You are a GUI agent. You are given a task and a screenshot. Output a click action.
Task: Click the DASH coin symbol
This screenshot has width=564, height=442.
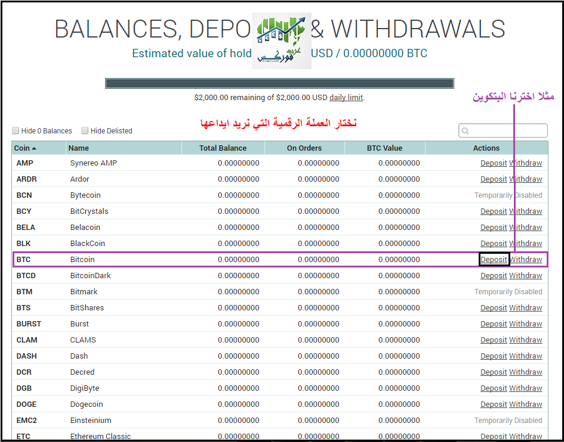[27, 356]
